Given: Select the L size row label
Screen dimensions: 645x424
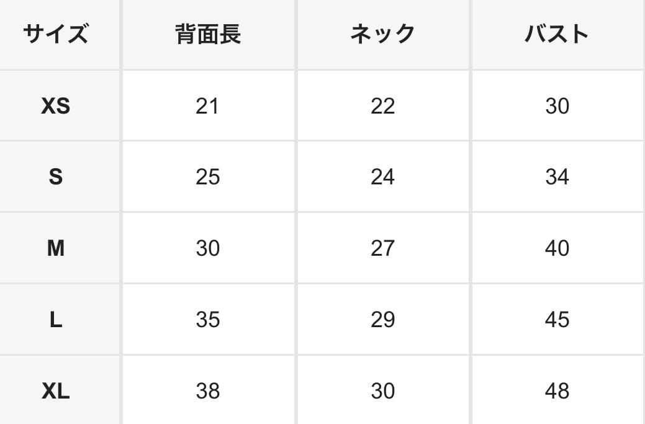Looking at the screenshot, I should tap(56, 320).
